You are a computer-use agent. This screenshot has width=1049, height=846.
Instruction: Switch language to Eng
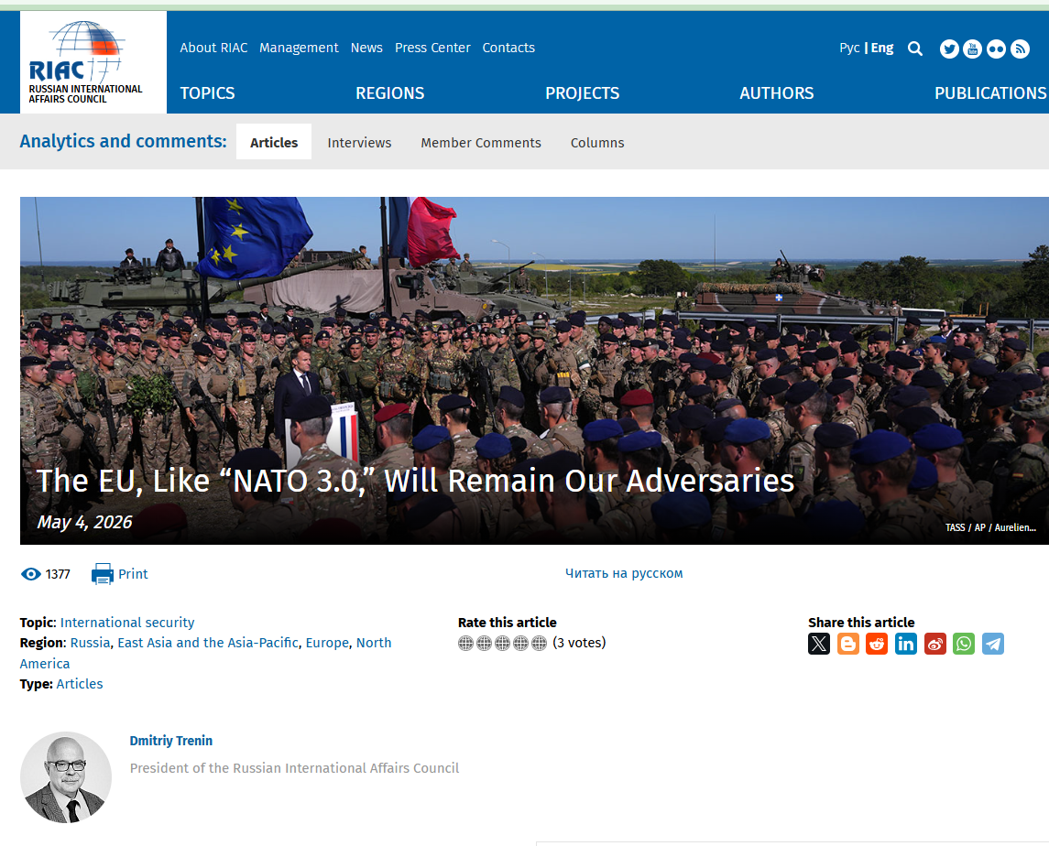coord(882,49)
